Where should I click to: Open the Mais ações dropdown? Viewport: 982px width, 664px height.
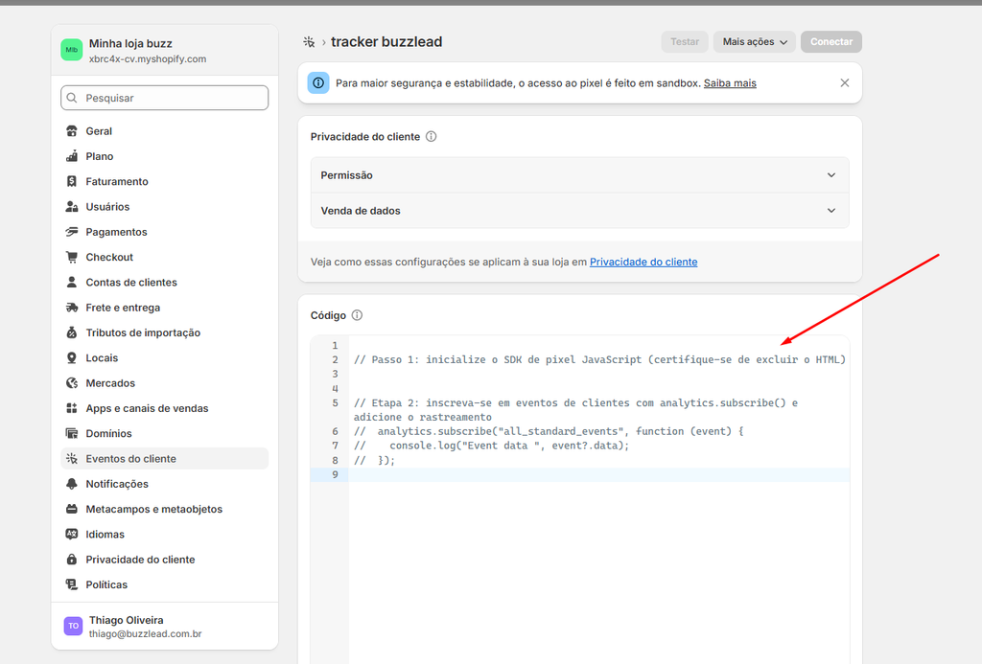pyautogui.click(x=754, y=42)
